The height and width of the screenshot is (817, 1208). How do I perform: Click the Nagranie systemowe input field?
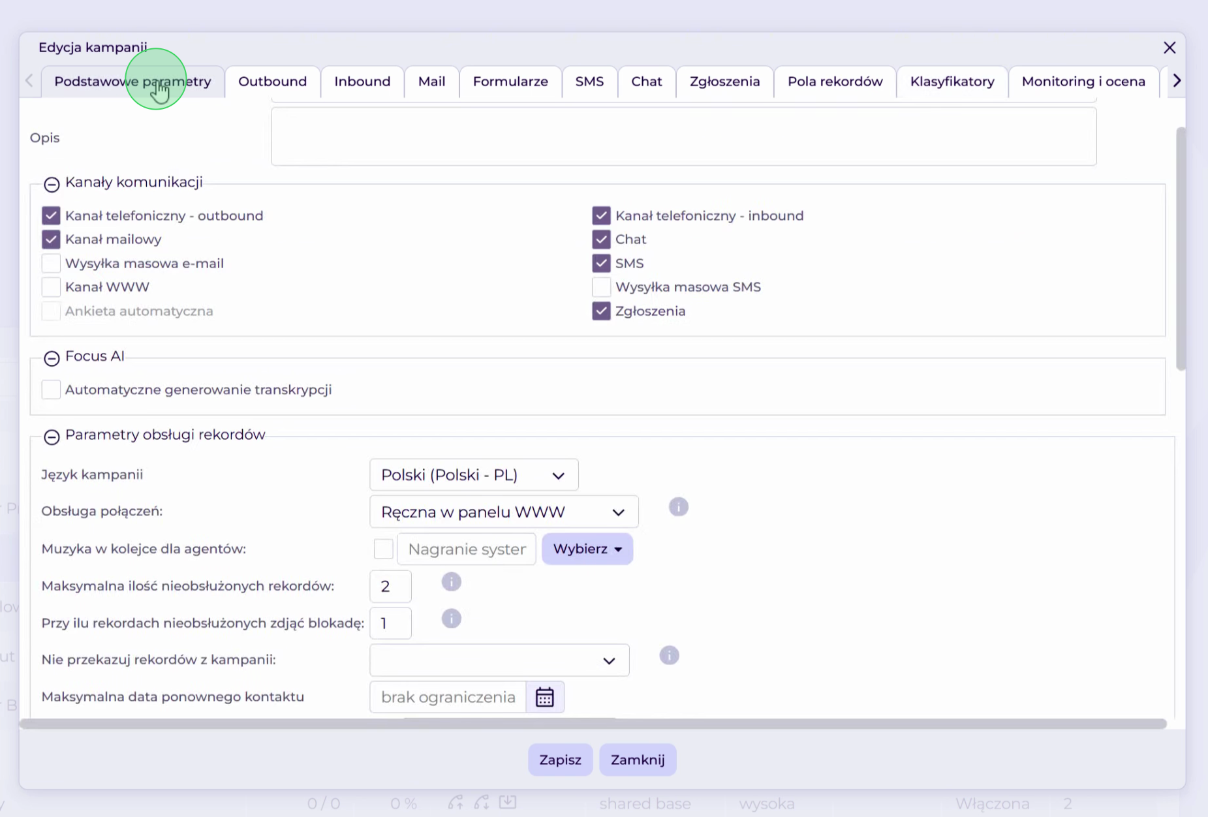point(467,549)
